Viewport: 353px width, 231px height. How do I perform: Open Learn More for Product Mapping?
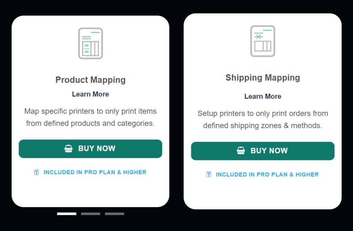tap(90, 94)
